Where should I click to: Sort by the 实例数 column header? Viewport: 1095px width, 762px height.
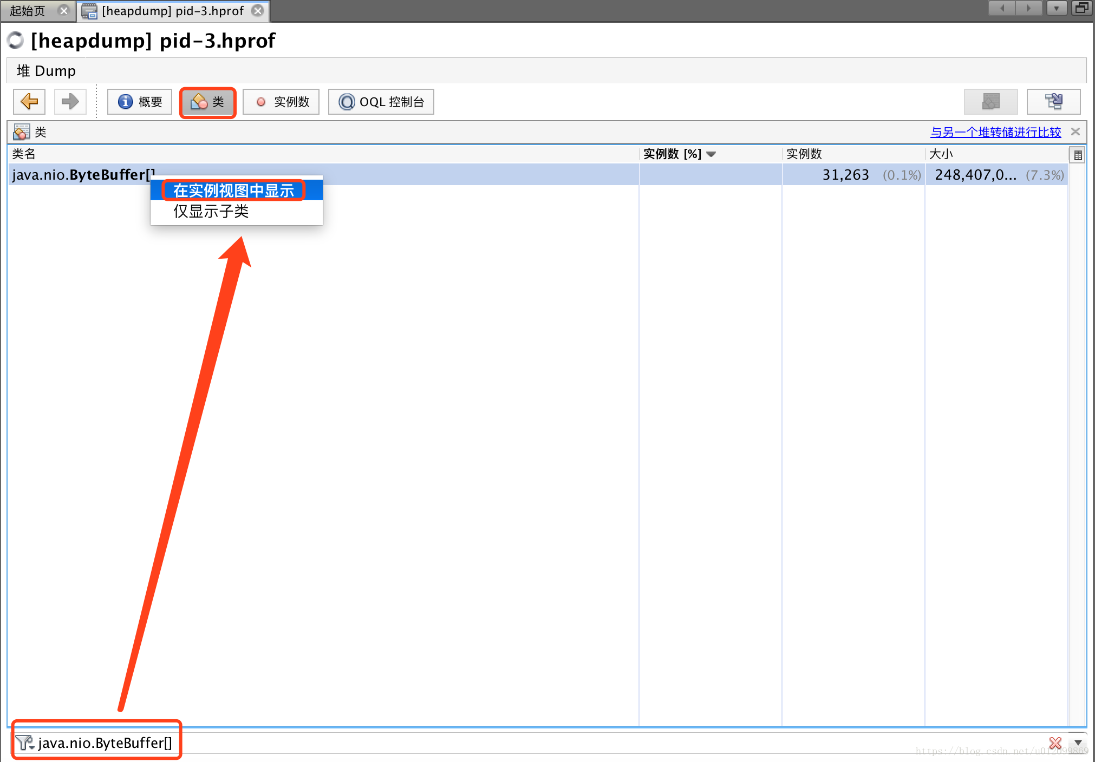pyautogui.click(x=853, y=154)
